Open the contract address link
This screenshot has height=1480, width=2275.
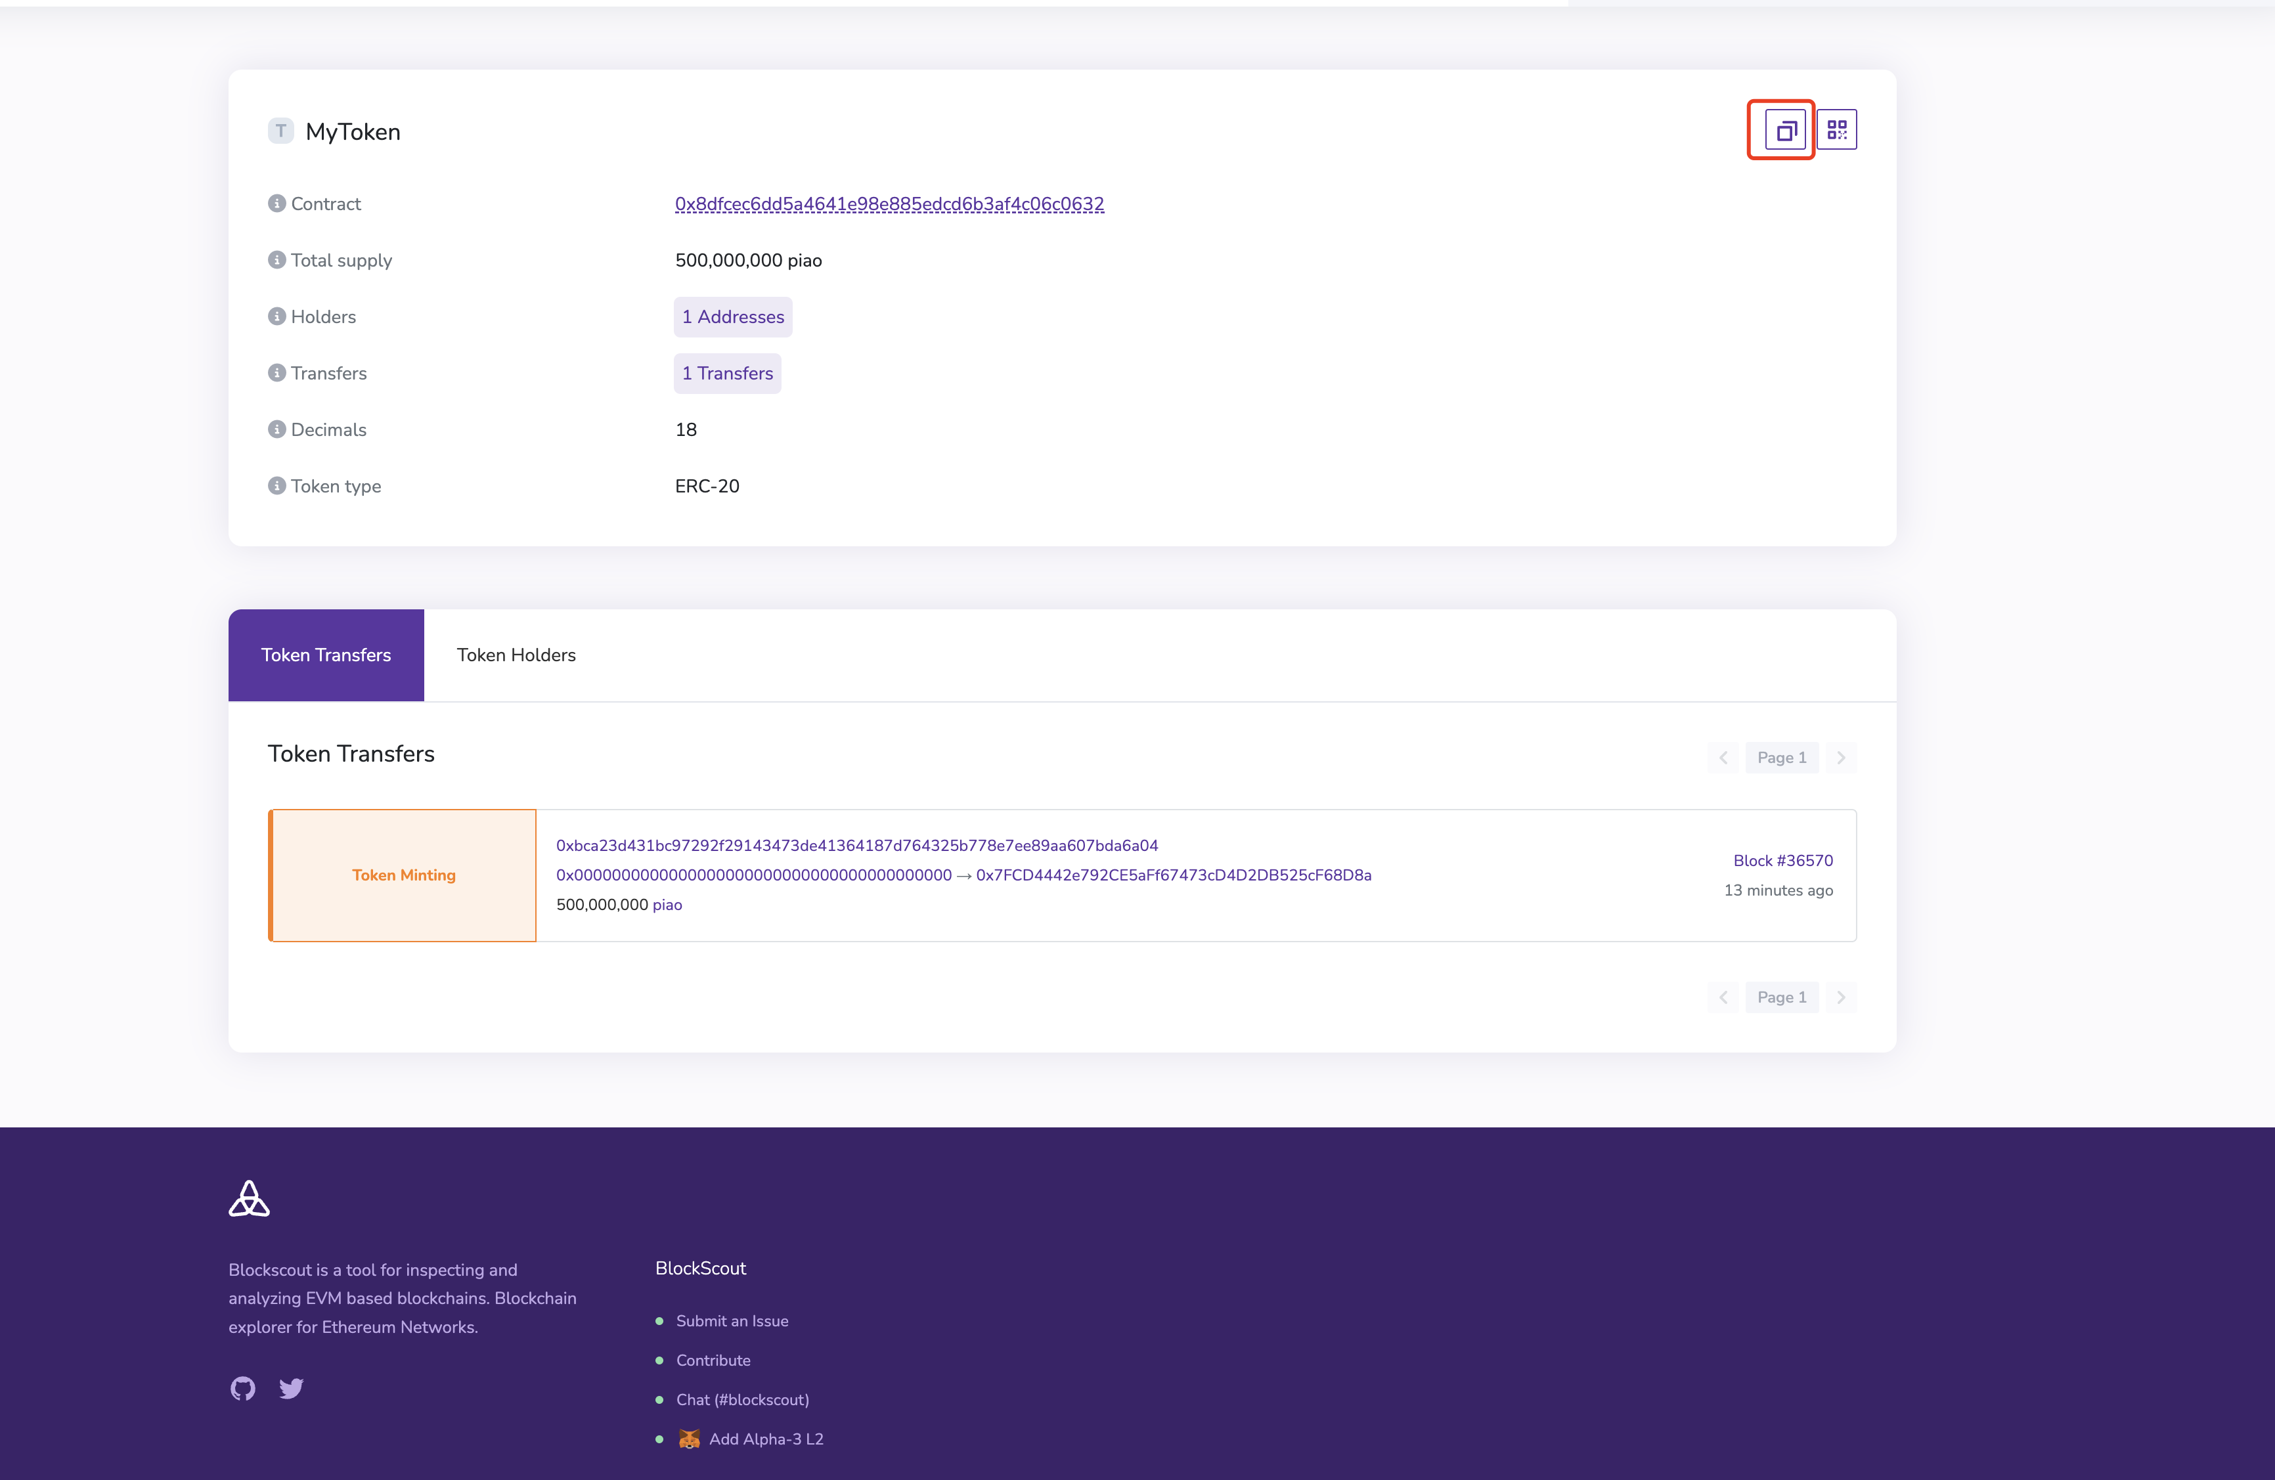pos(889,204)
